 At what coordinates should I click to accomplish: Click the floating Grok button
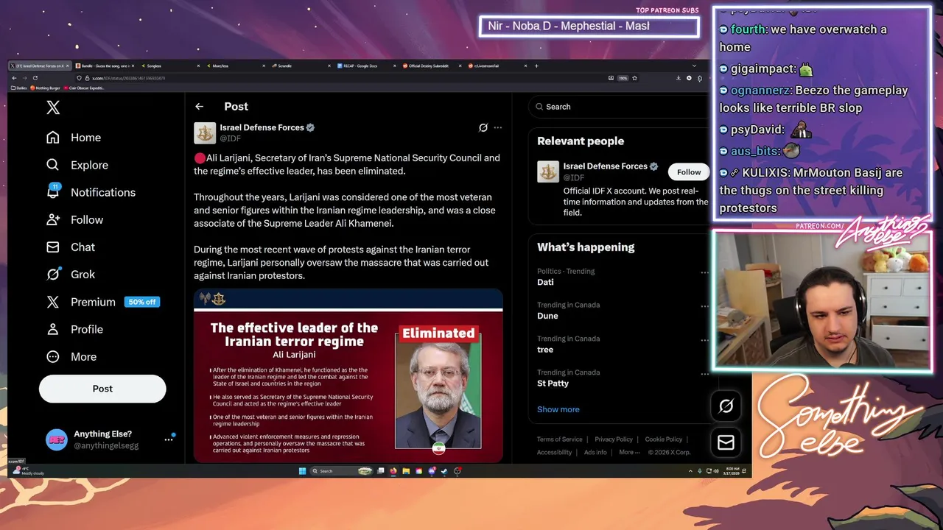tap(726, 406)
